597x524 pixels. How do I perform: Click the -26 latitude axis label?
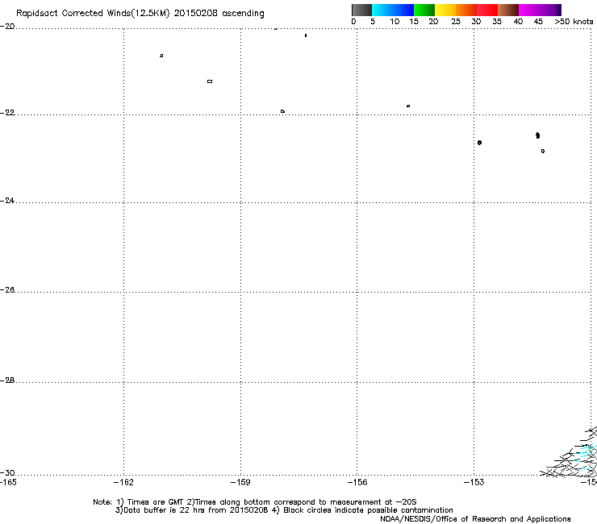click(7, 290)
